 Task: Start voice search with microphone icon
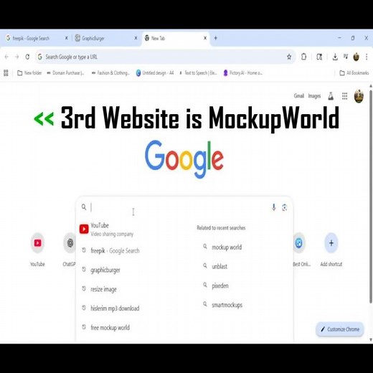(274, 207)
